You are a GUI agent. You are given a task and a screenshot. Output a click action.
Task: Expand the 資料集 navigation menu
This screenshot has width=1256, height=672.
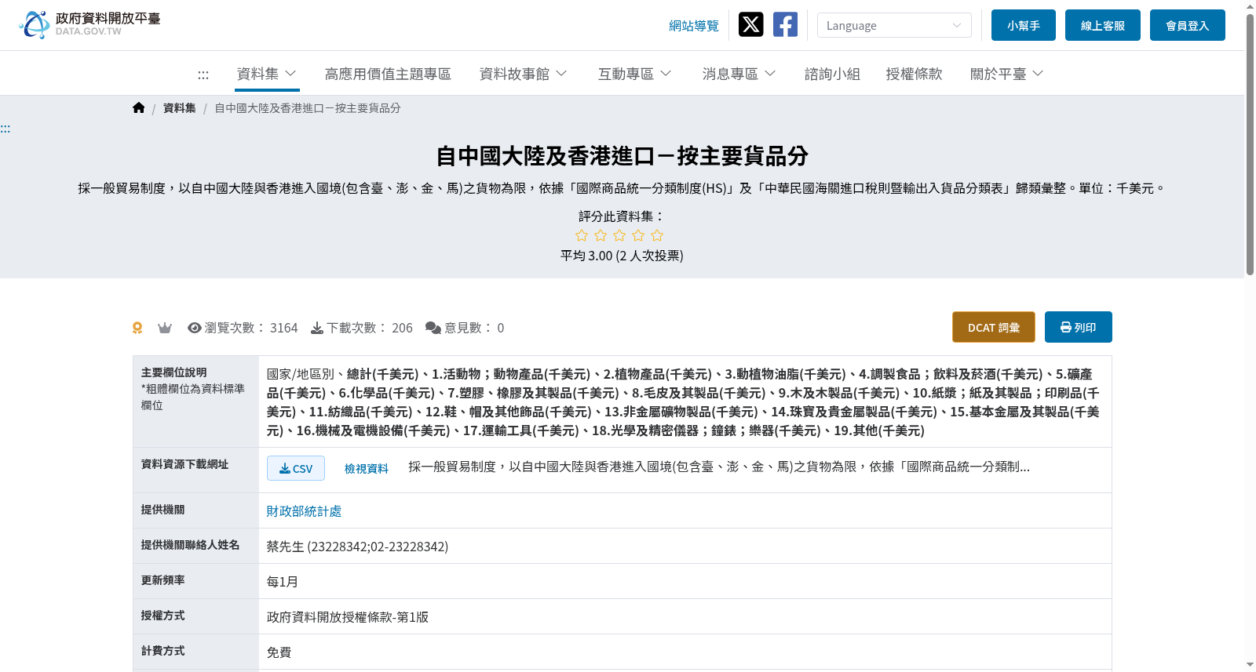coord(267,74)
